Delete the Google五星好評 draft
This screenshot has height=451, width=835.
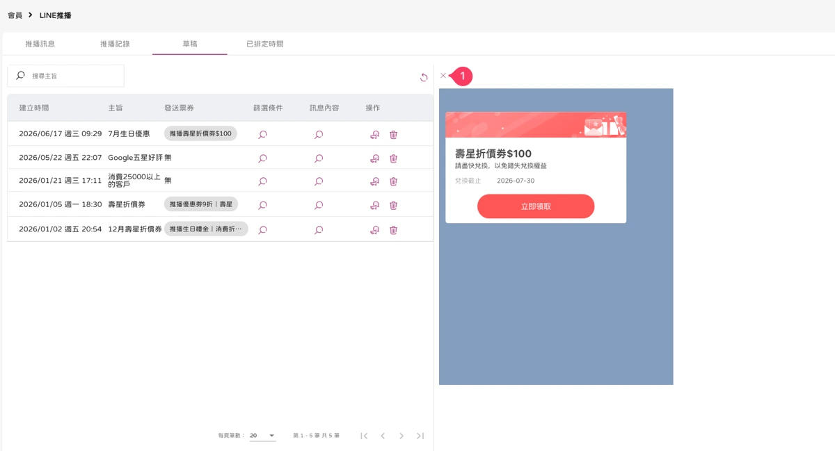393,158
